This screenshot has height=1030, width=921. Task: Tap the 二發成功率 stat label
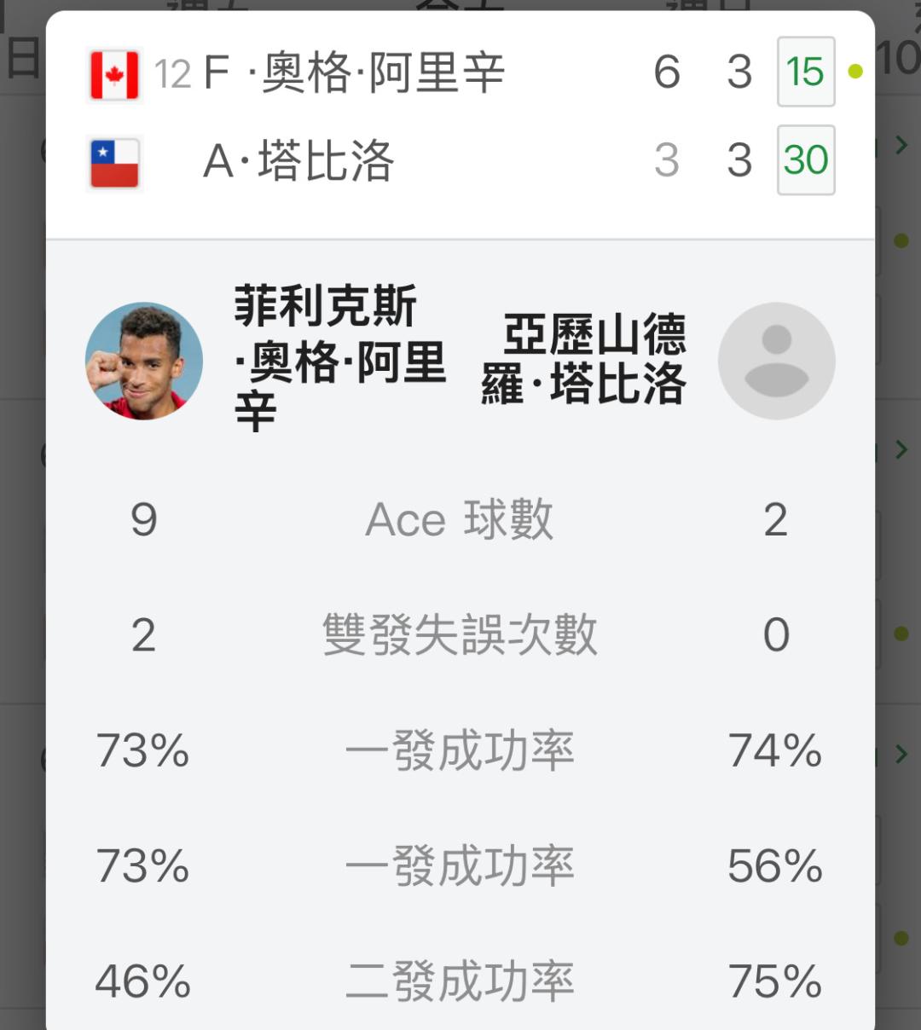click(460, 981)
